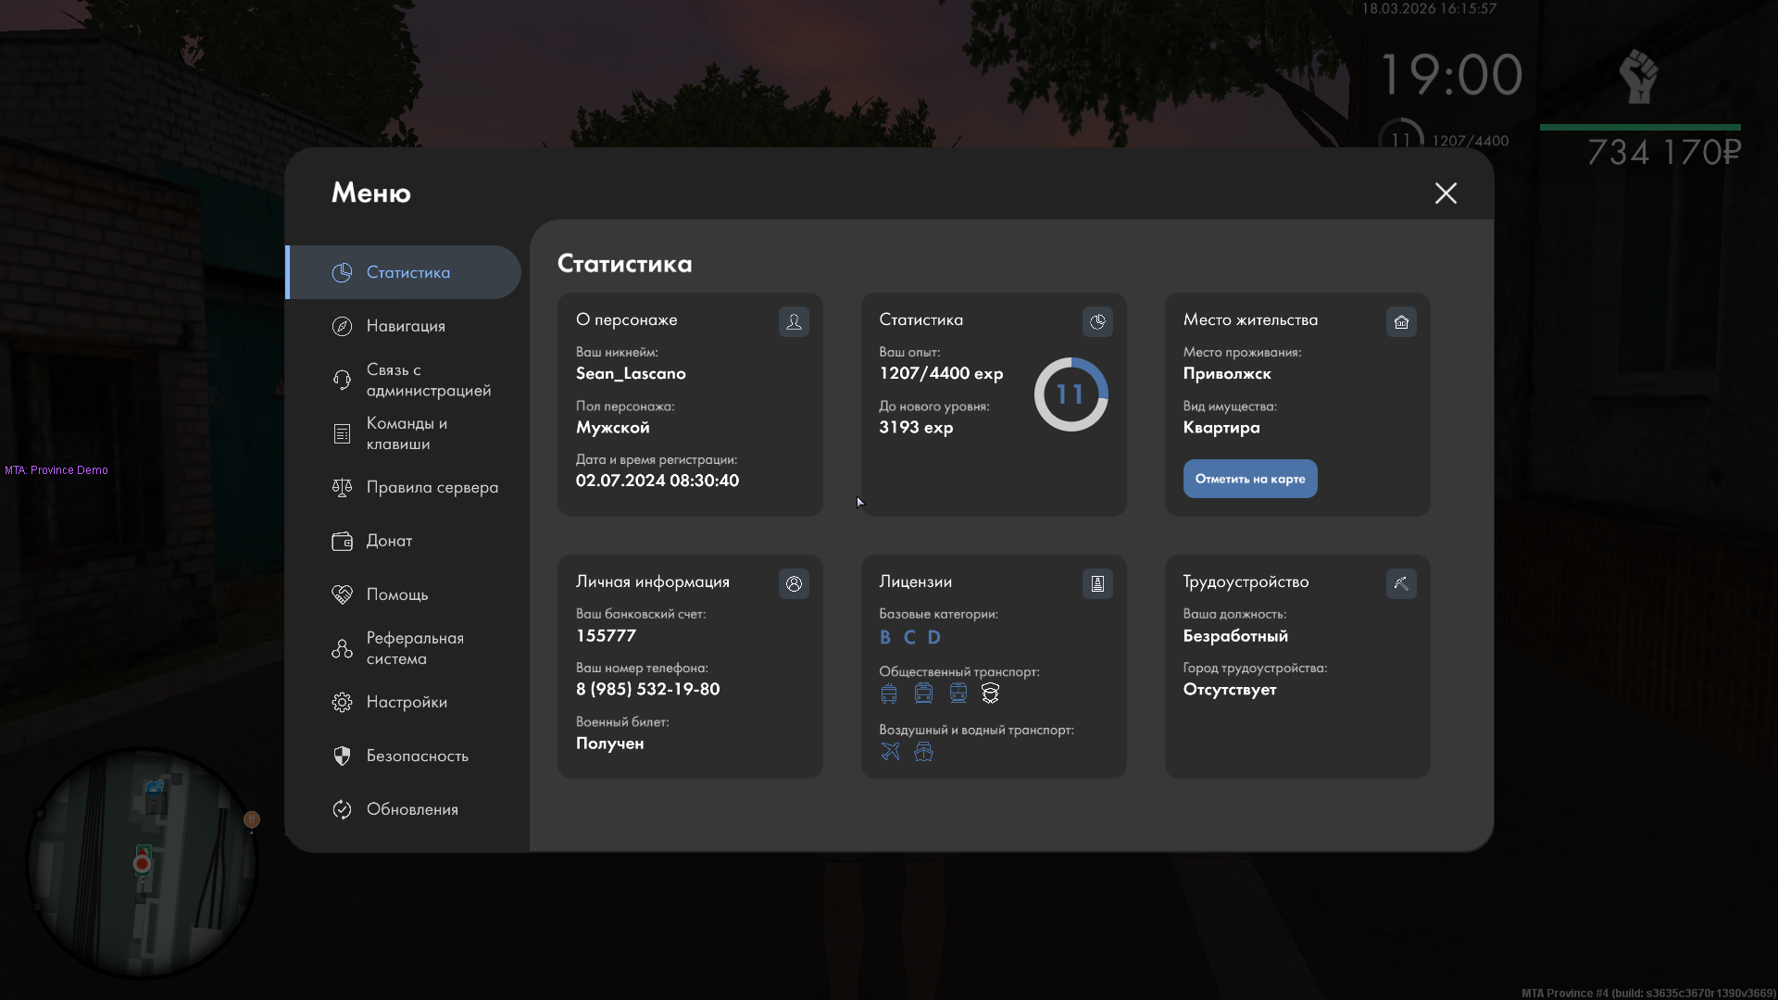Open the Донат menu item
The height and width of the screenshot is (1000, 1778).
388,541
